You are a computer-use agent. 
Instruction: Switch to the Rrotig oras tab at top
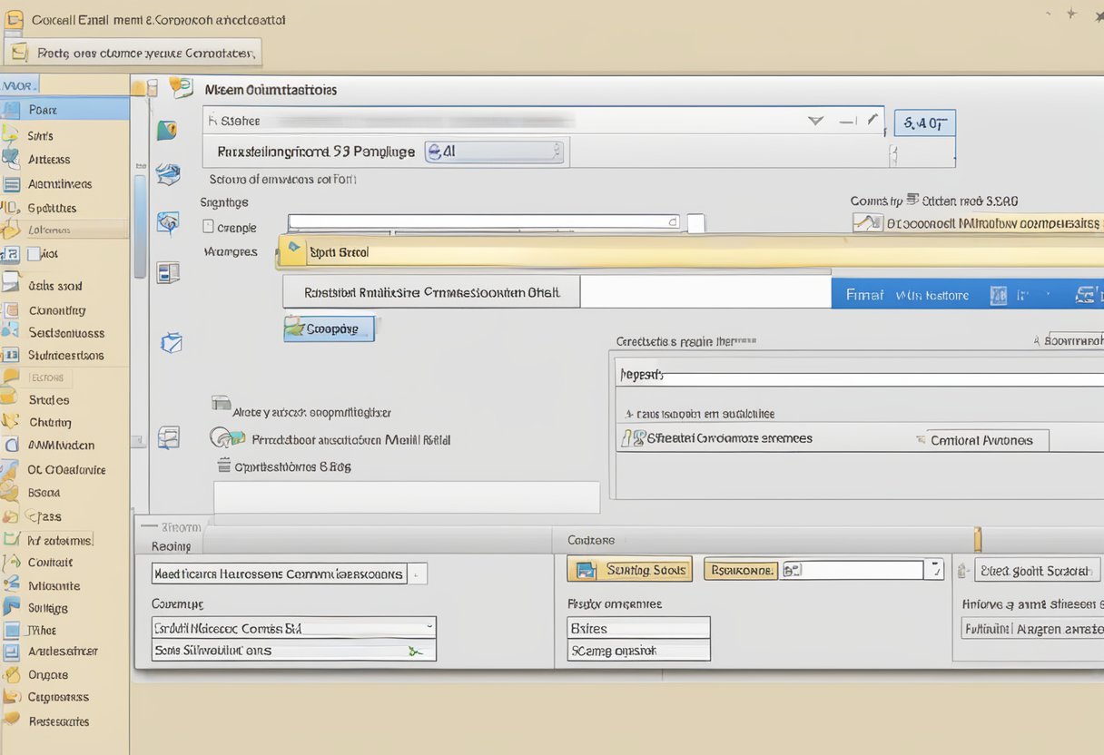coord(133,53)
